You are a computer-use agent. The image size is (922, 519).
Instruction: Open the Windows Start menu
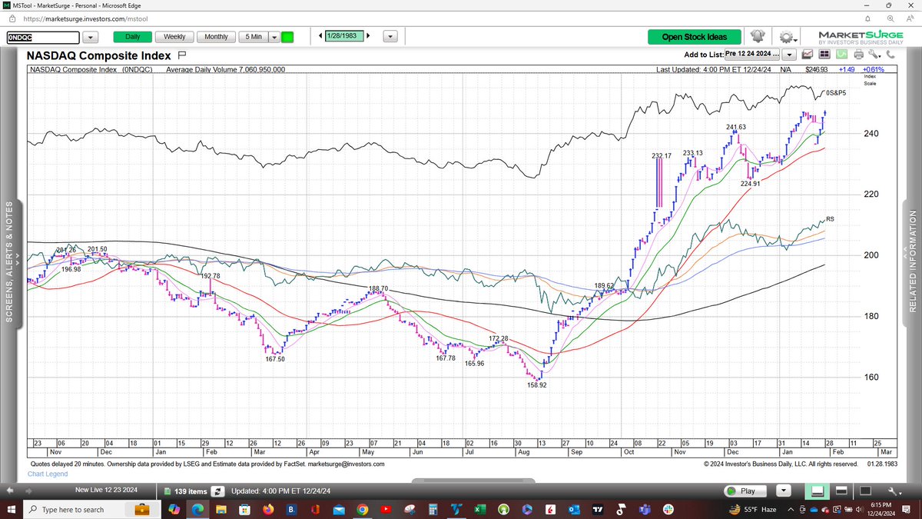coord(12,509)
